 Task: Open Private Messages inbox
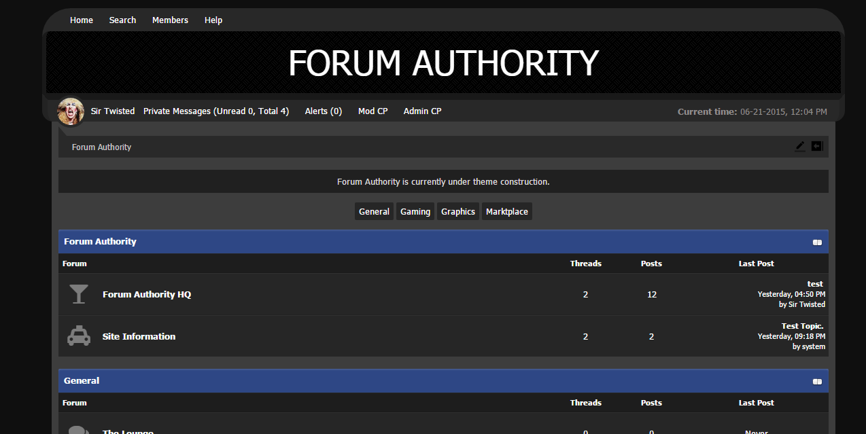216,111
